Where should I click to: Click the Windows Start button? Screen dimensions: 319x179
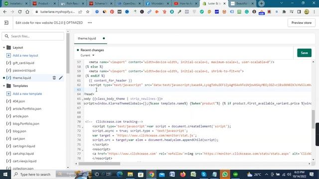coord(5,175)
